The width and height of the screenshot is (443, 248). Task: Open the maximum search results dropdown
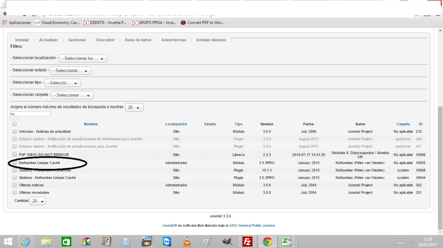tap(134, 107)
